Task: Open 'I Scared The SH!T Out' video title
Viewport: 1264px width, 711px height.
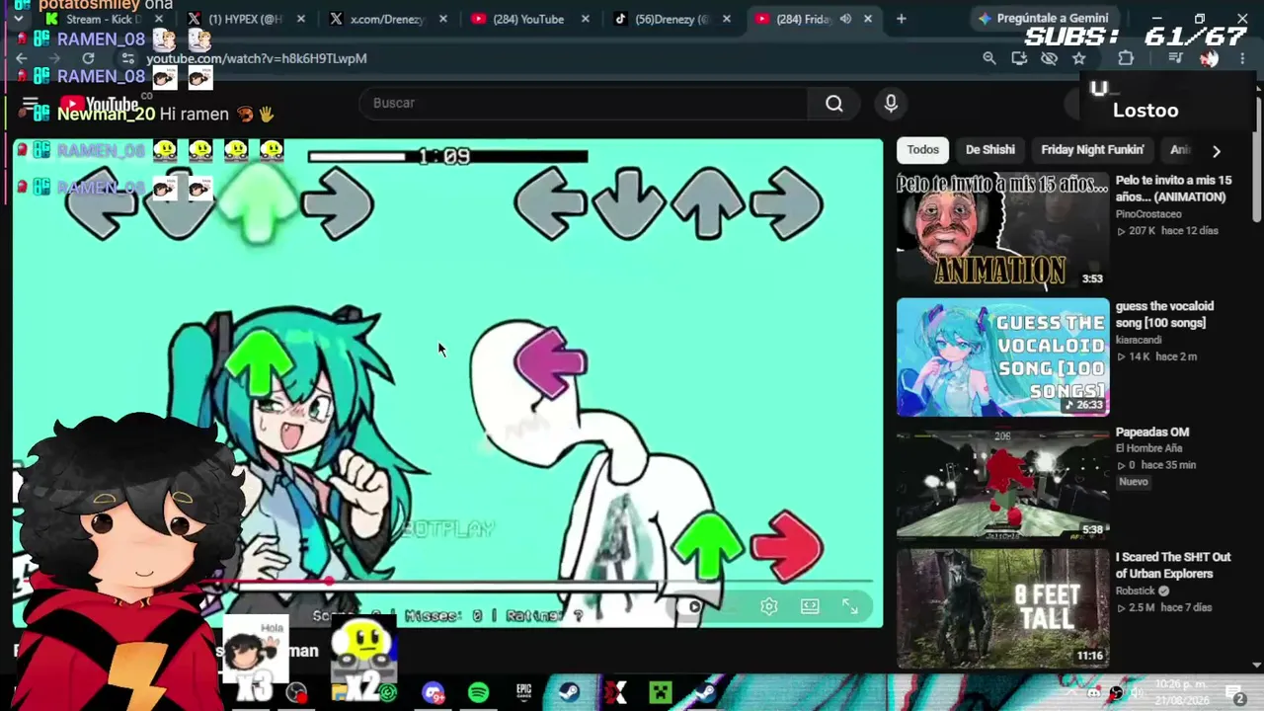Action: (1173, 565)
